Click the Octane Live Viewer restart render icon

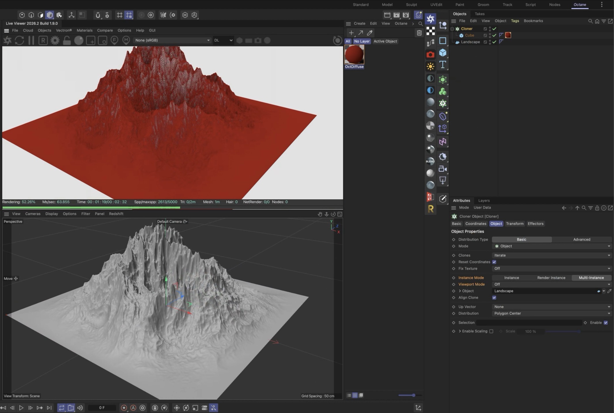[x=19, y=40]
